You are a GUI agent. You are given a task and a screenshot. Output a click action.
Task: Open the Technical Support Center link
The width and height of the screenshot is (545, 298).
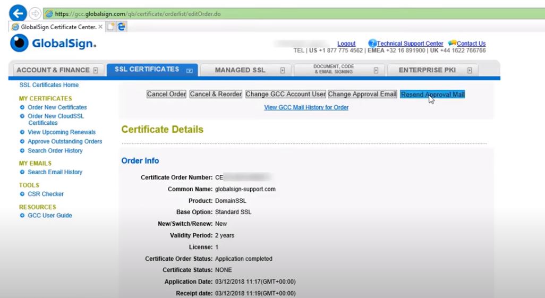pos(410,44)
